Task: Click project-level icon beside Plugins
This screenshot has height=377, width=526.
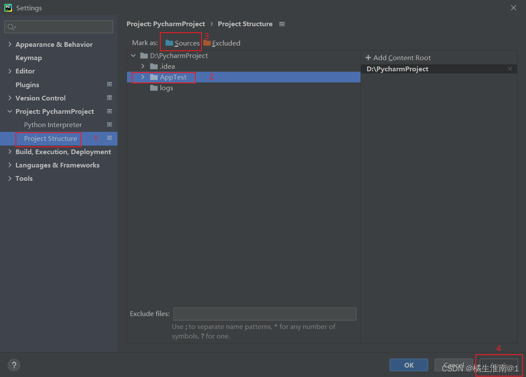Action: click(109, 85)
